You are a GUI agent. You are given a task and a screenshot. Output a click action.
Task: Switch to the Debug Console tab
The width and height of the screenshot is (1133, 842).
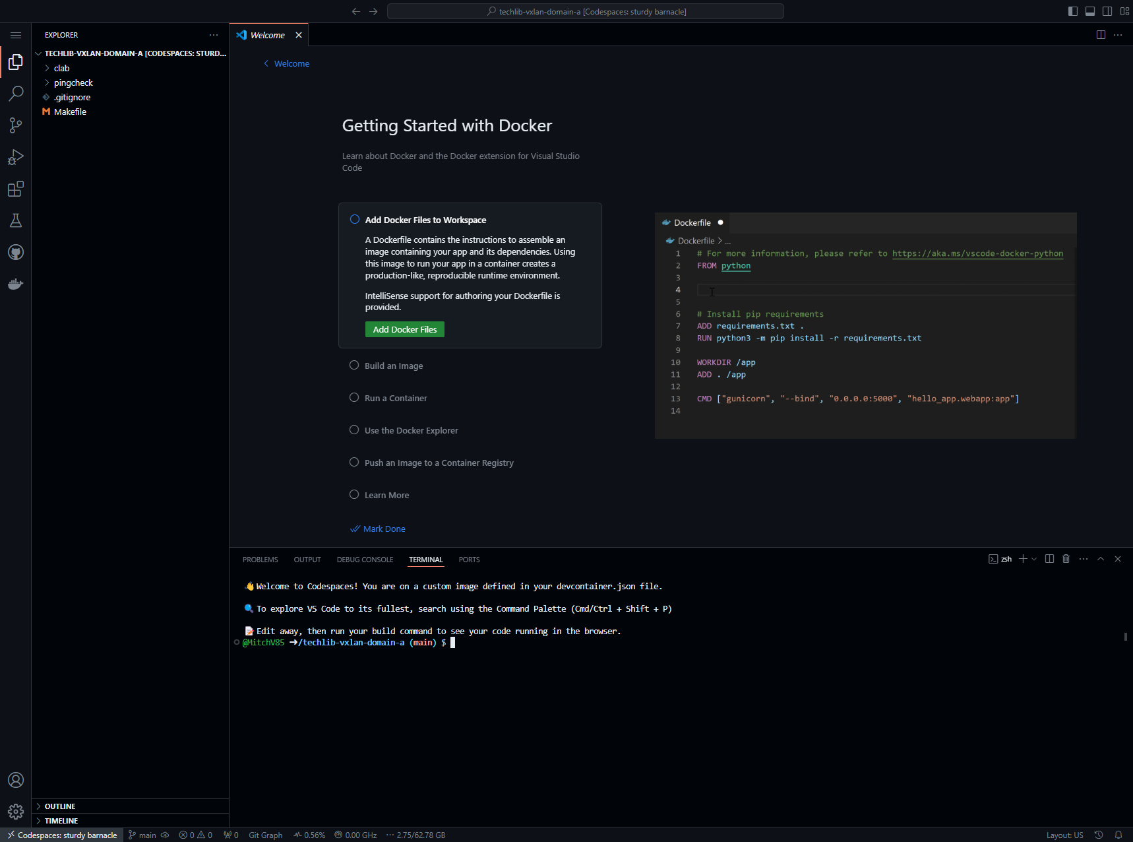pyautogui.click(x=365, y=560)
